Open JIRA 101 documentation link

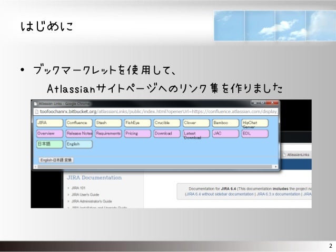coord(78,188)
